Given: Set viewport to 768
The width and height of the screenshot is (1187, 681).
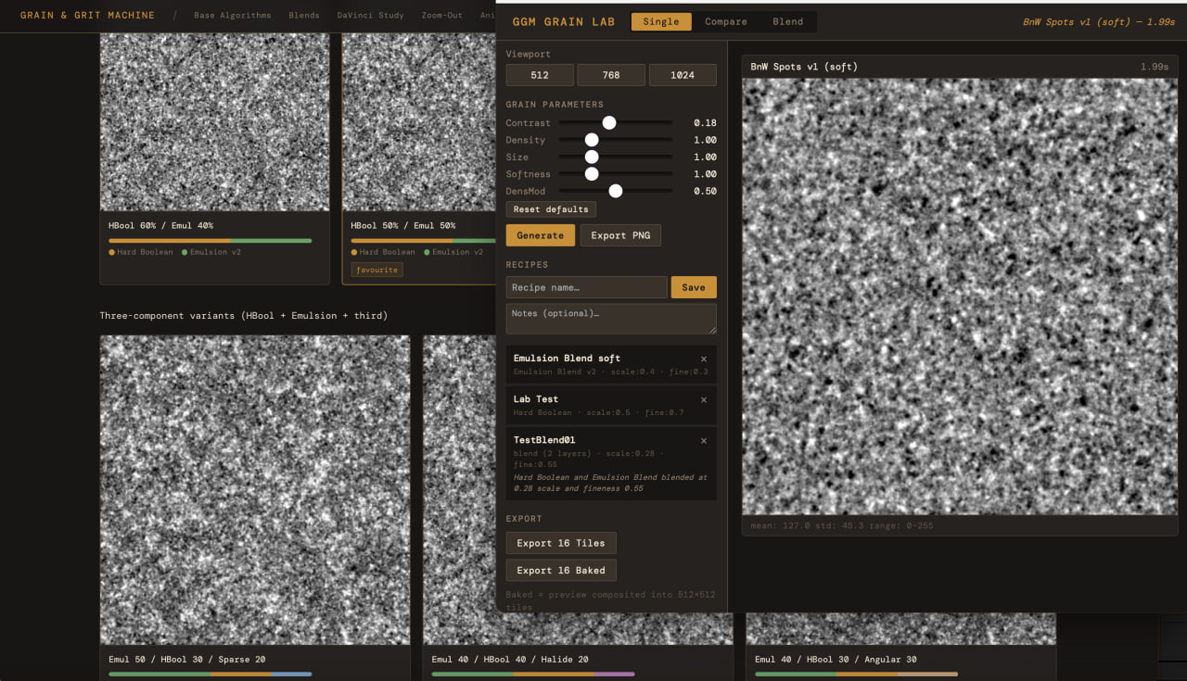Looking at the screenshot, I should point(611,75).
